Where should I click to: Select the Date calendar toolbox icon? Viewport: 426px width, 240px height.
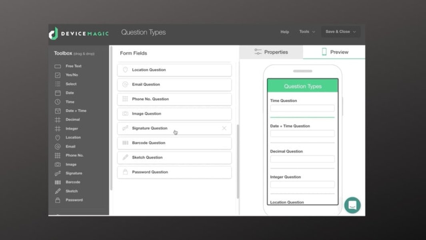click(x=58, y=93)
